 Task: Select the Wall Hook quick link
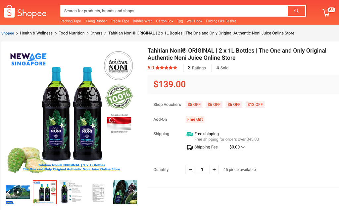tap(194, 21)
